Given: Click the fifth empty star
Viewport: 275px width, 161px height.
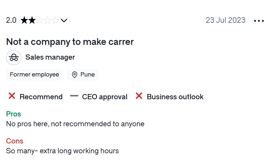Looking at the screenshot, I should 55,20.
